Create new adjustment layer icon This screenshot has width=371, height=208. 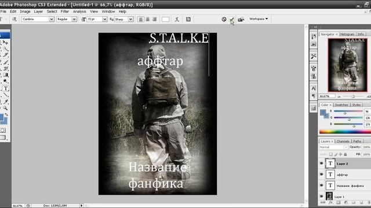346,202
